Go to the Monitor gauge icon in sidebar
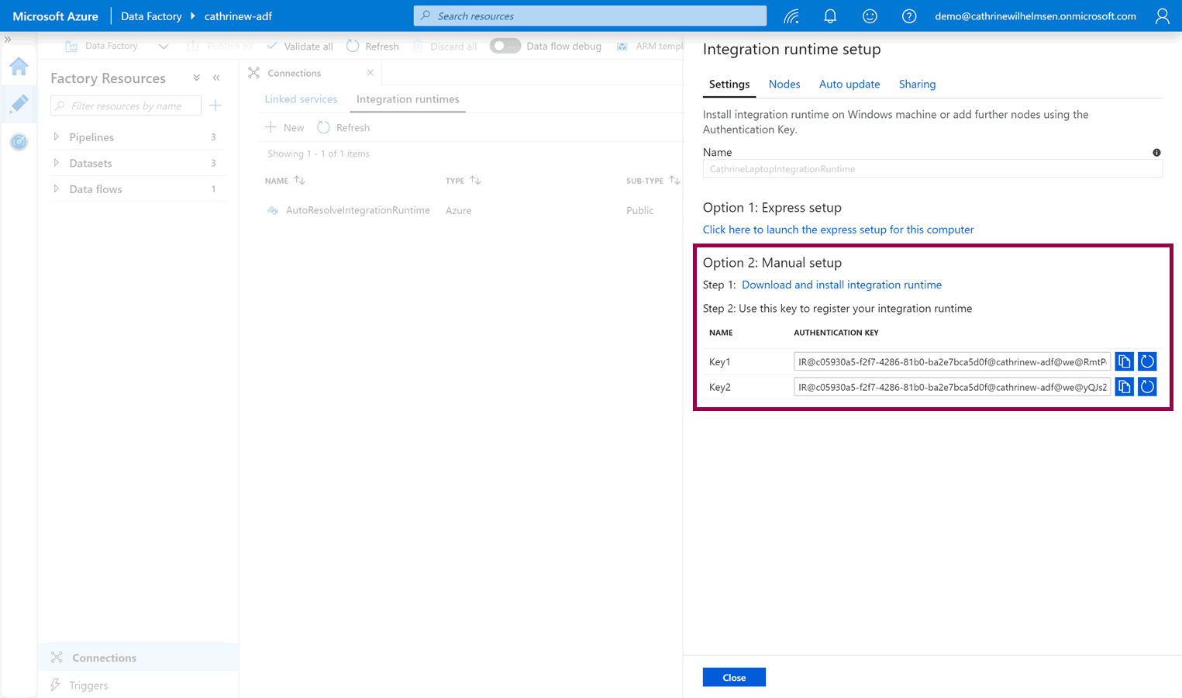Image resolution: width=1182 pixels, height=698 pixels. click(19, 142)
